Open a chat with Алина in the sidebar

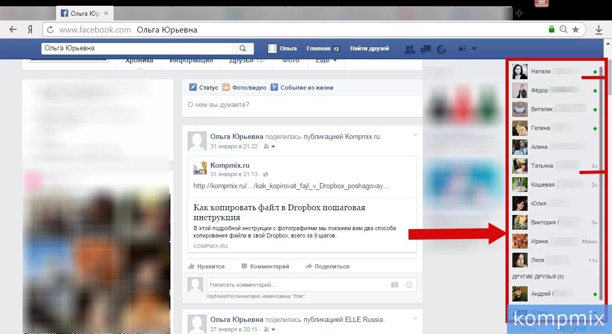(x=555, y=147)
